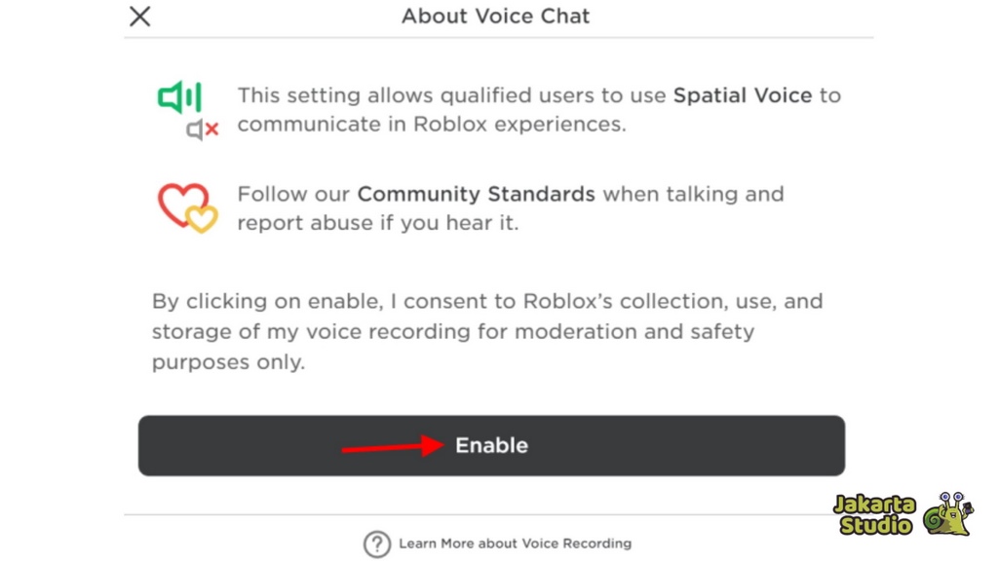
Task: Click the 'report abuse if you hear it' line
Action: point(378,223)
